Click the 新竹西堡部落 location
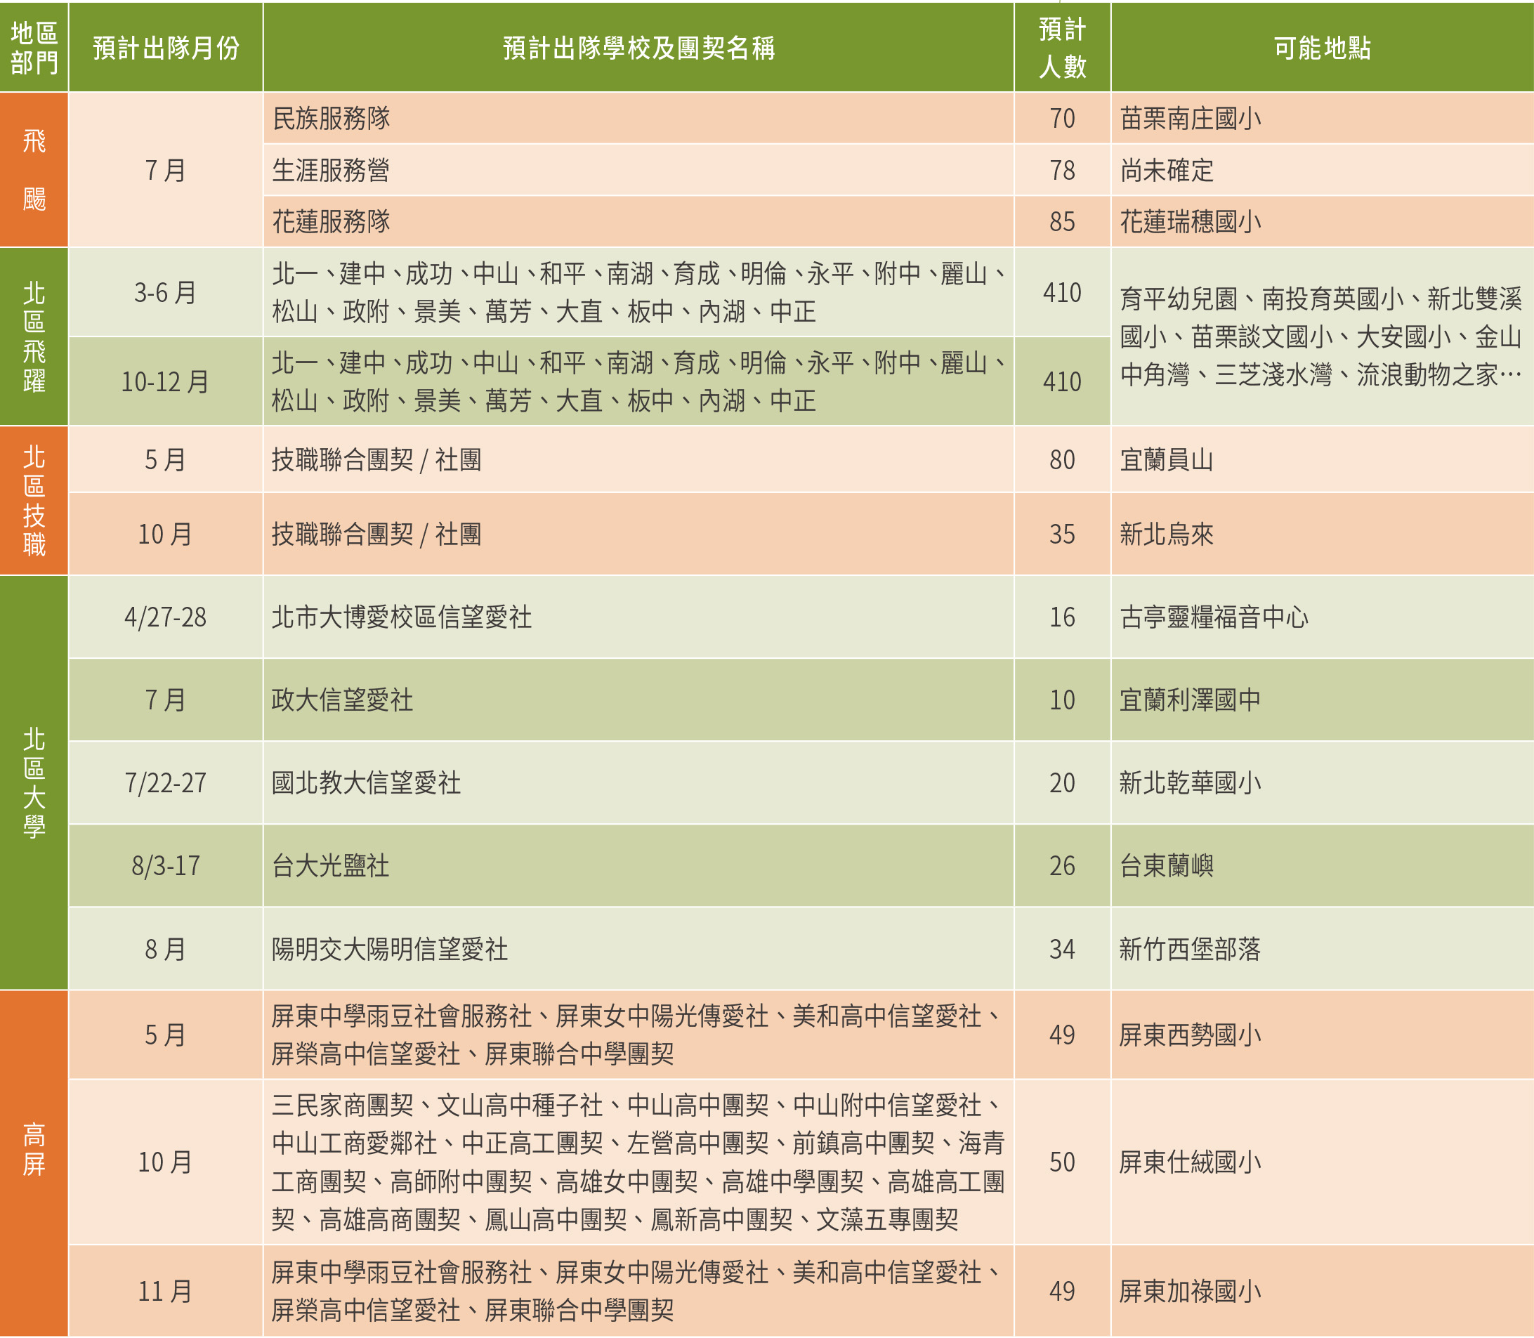The height and width of the screenshot is (1338, 1534). [x=1322, y=949]
